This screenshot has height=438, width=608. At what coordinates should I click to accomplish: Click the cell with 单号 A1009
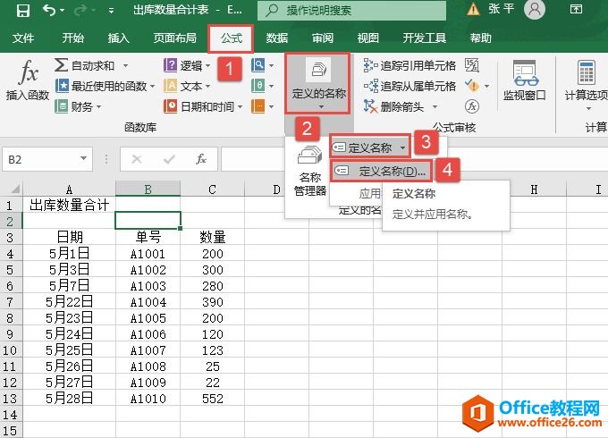pyautogui.click(x=148, y=383)
